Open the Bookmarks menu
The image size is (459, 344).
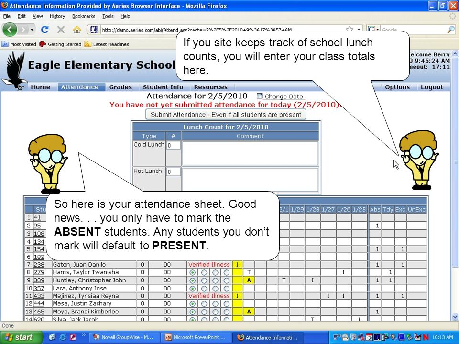coord(83,16)
